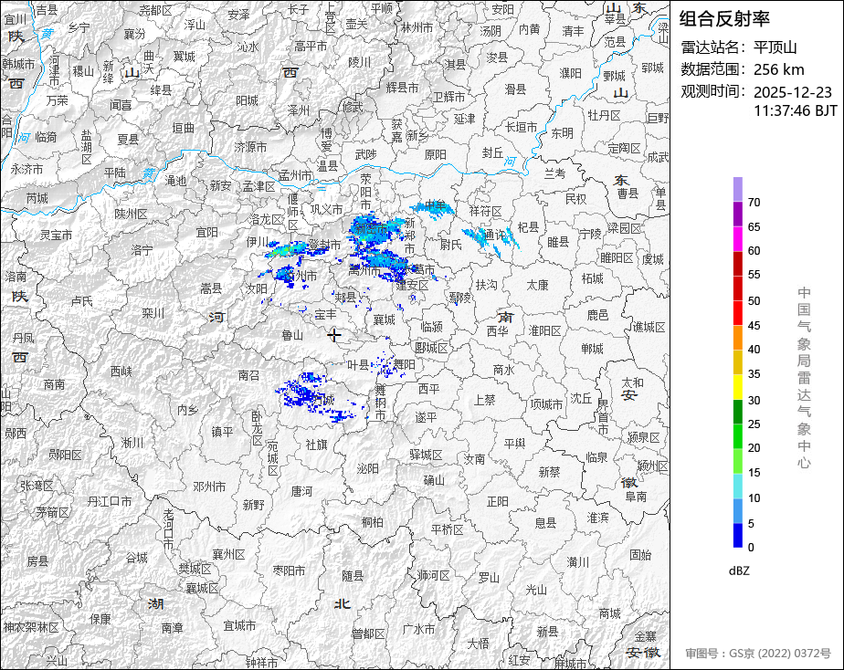The width and height of the screenshot is (844, 670).
Task: Click the 固始 county label
Action: (x=640, y=555)
